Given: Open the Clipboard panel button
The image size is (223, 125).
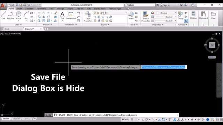Looking at the screenshot, I should coord(203,16).
